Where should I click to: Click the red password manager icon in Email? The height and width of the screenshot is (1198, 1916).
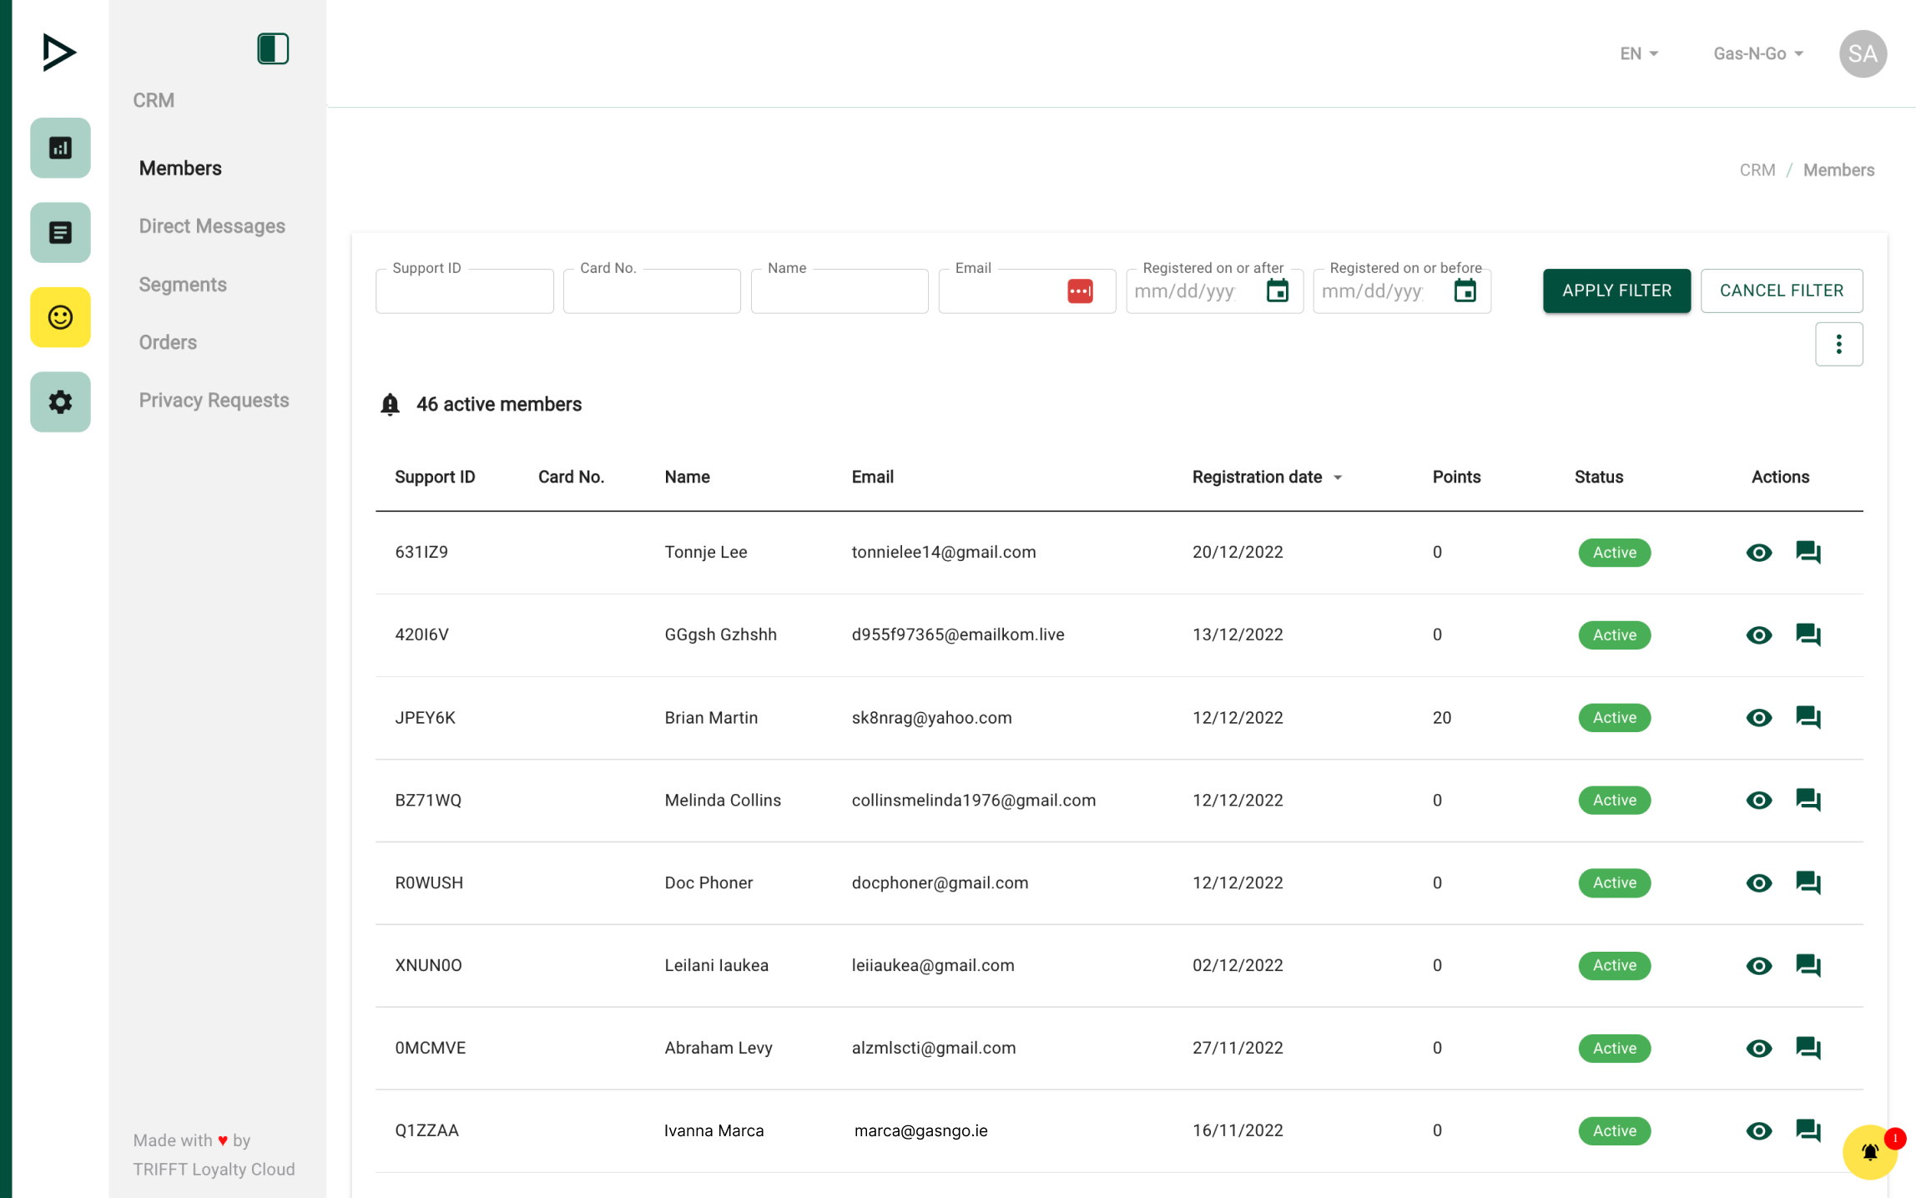click(x=1080, y=291)
